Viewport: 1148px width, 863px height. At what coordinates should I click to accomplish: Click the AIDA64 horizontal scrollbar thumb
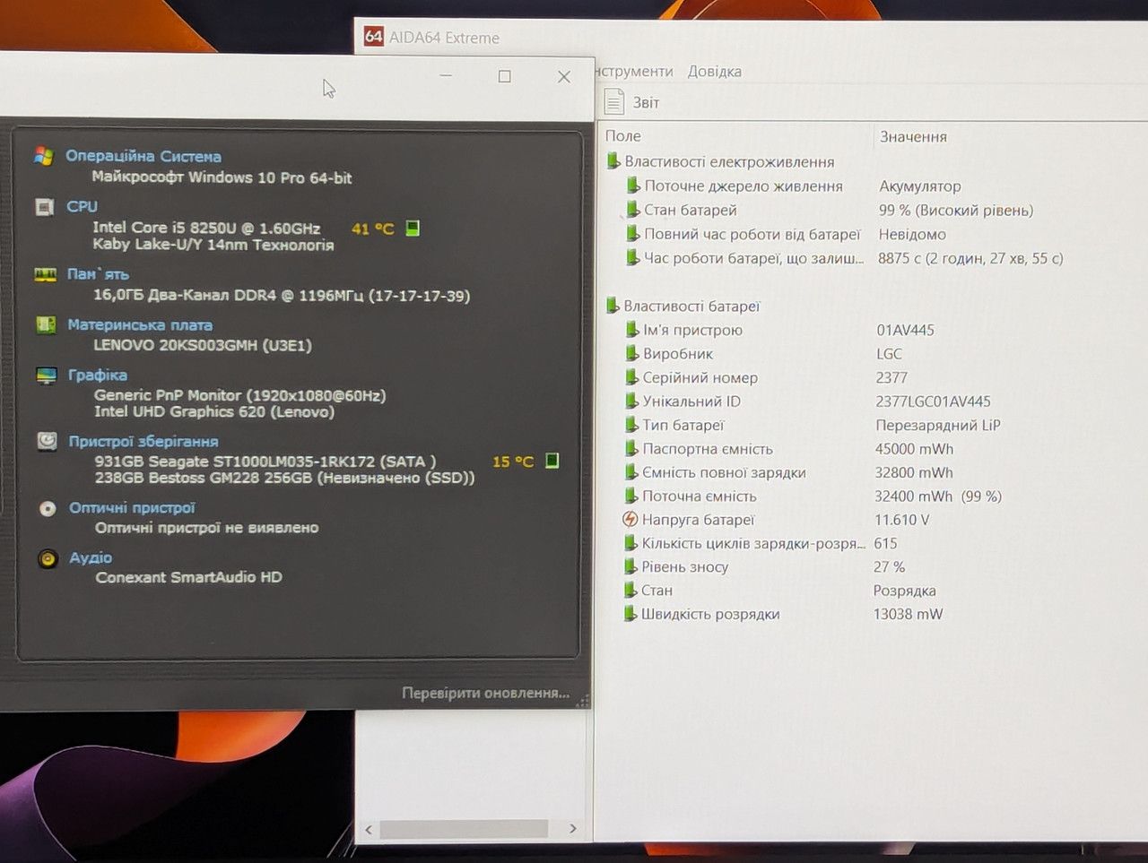(x=463, y=829)
